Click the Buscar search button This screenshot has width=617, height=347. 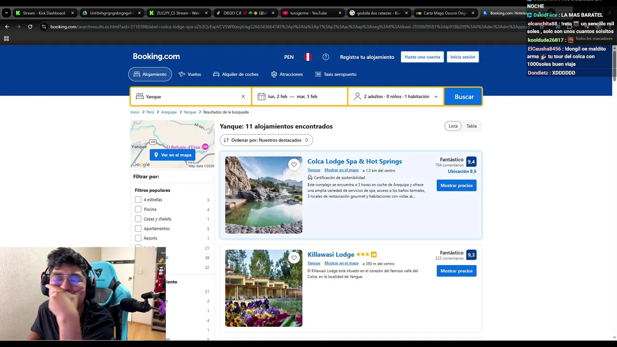coord(464,96)
